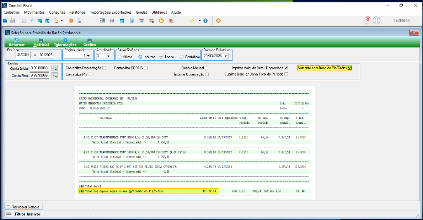The image size is (423, 220).
Task: Uncheck Somente com Base de Pis/Cofins
Action: point(350,68)
